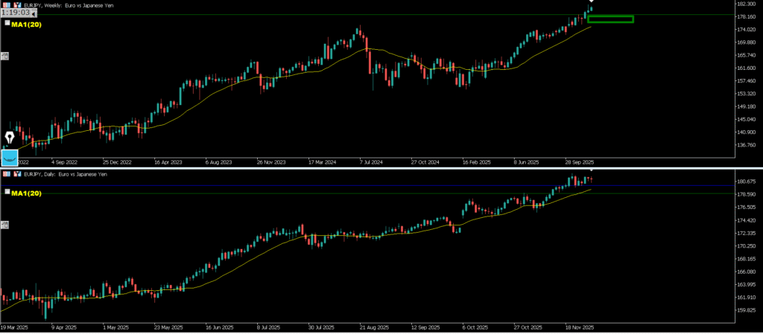763x334 pixels.
Task: Click the pen nib icon on weekly chart
Action: tap(10, 138)
